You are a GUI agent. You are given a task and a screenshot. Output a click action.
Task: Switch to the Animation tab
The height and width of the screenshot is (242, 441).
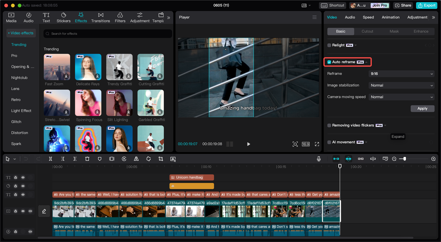[390, 17]
